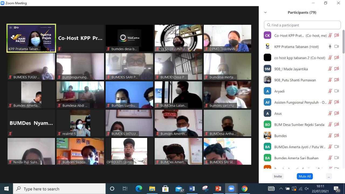Open the more options ellipsis button
The width and height of the screenshot is (345, 194).
coord(329,176)
